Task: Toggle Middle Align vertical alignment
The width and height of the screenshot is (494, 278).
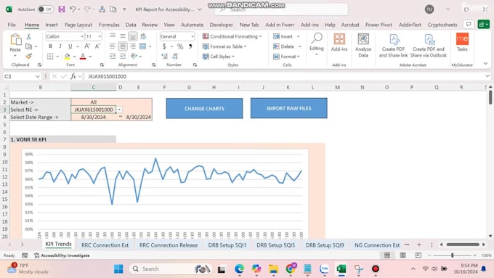Action: pos(123,36)
